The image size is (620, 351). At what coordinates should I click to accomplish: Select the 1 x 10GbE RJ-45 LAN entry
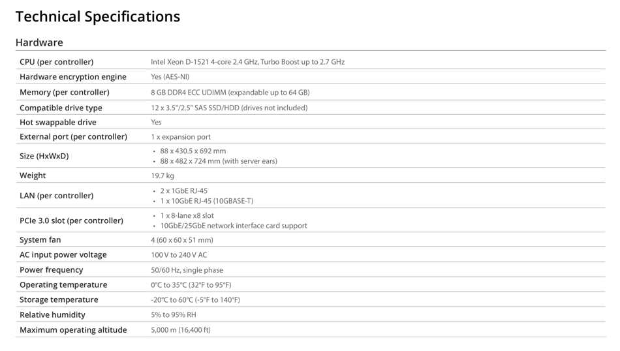206,201
